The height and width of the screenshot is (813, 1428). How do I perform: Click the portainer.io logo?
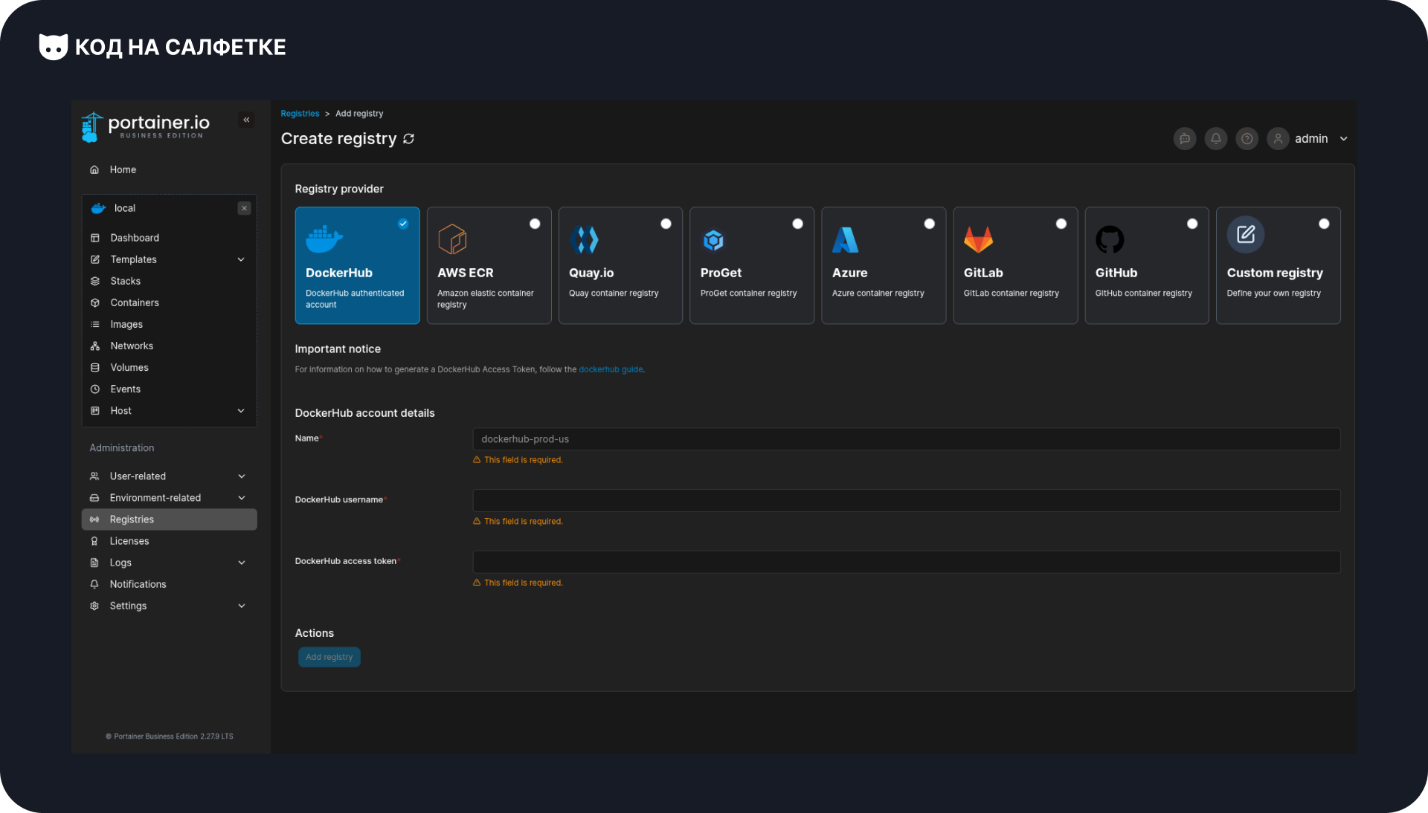pyautogui.click(x=145, y=126)
